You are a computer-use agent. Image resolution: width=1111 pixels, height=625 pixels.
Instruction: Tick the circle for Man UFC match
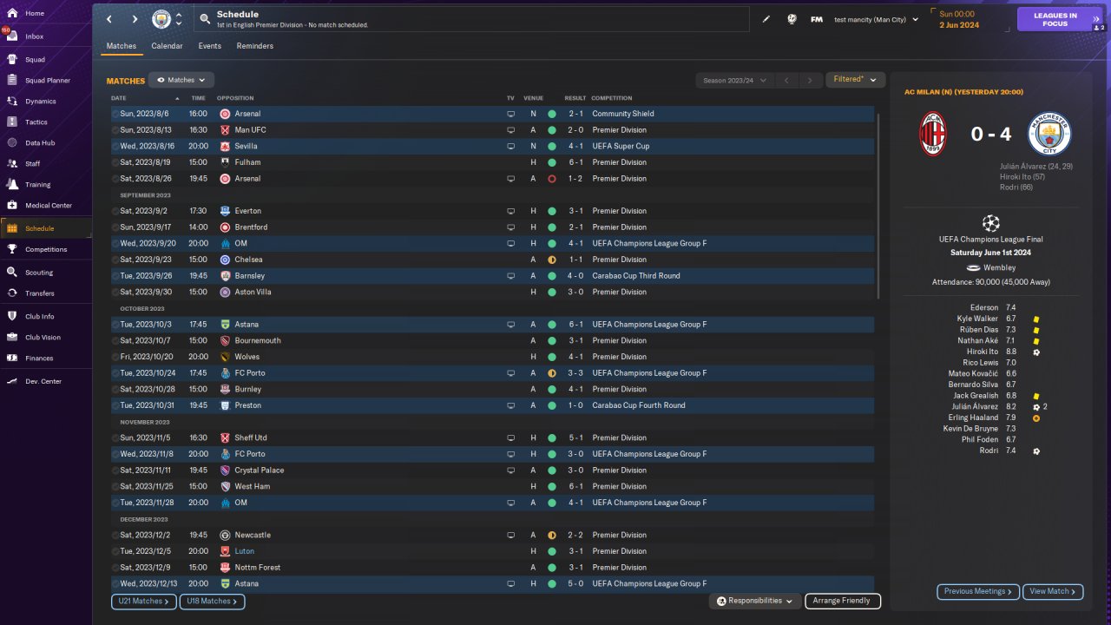point(115,130)
